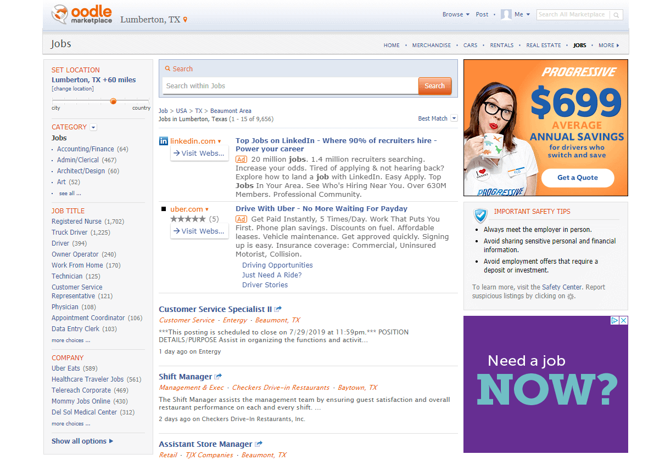Filter by Del Sol Medical Center company
654x460 pixels.
[x=84, y=412]
